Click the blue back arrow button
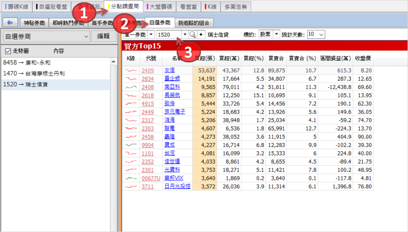The width and height of the screenshot is (408, 232). 10,22
